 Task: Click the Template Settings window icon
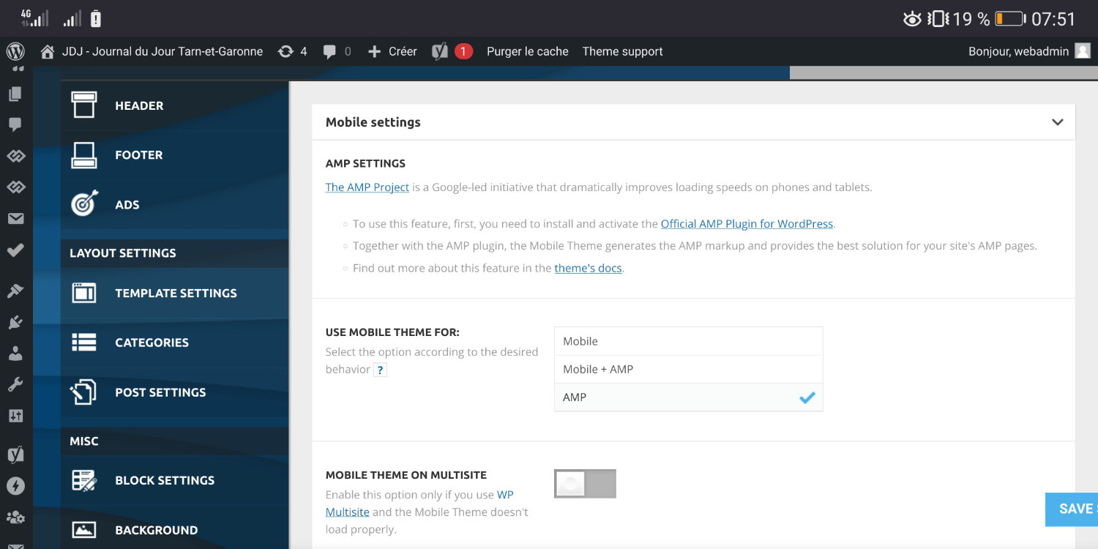pyautogui.click(x=83, y=293)
